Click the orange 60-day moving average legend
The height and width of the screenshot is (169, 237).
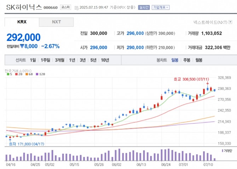[29, 74]
